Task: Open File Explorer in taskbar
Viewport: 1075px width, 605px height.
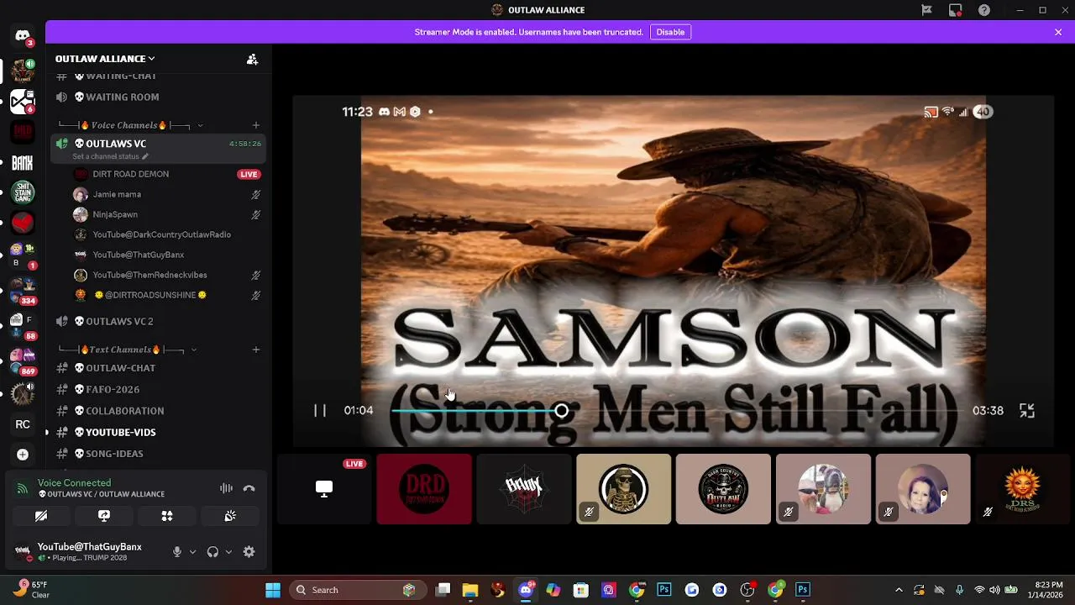Action: [470, 590]
